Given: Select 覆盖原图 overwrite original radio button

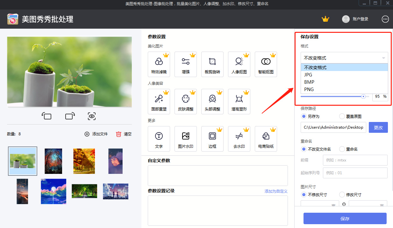Looking at the screenshot, I should pos(342,117).
